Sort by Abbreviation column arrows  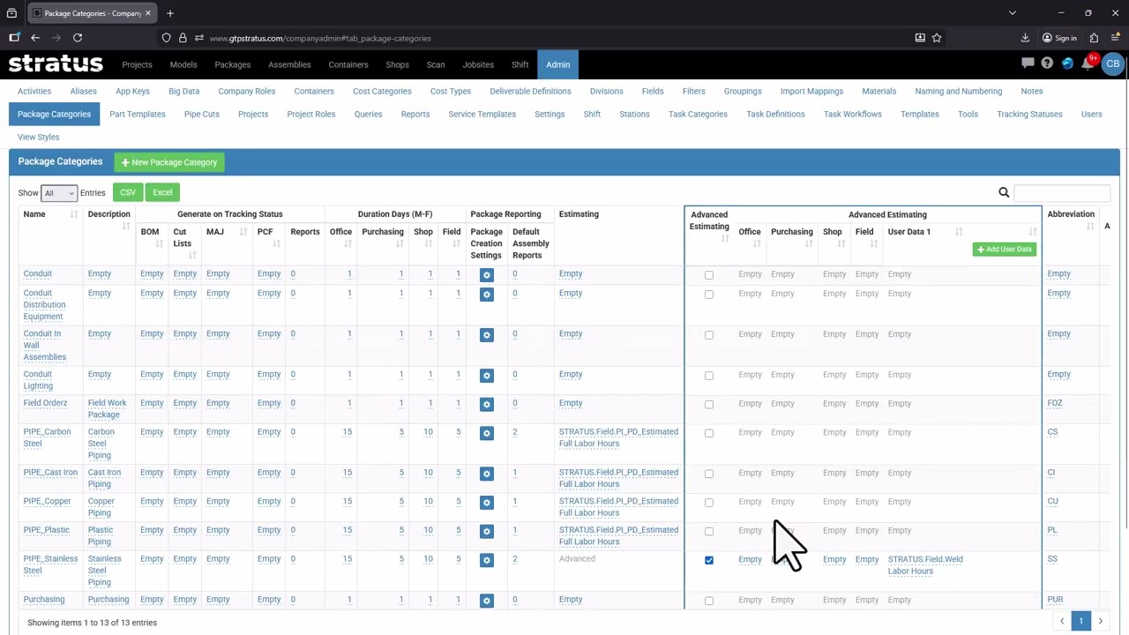1090,227
